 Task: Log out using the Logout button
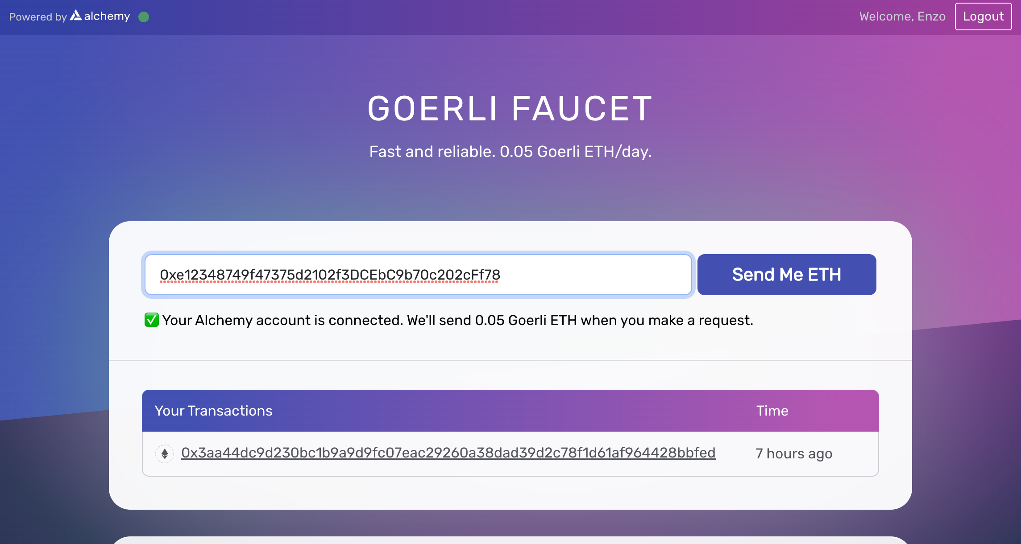point(983,16)
